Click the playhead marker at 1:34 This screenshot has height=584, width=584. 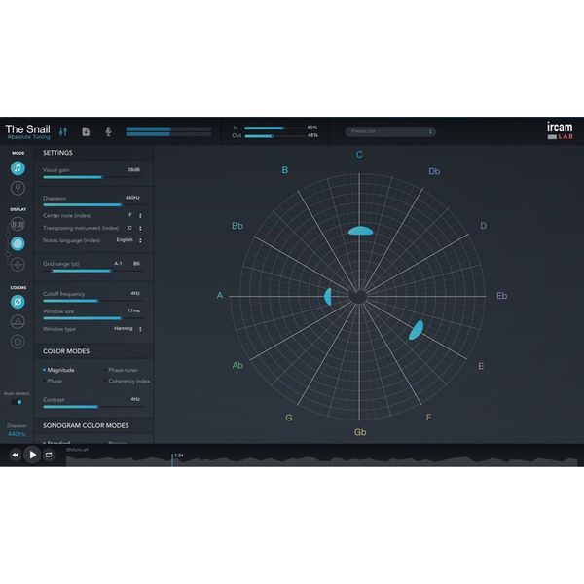pyautogui.click(x=173, y=456)
